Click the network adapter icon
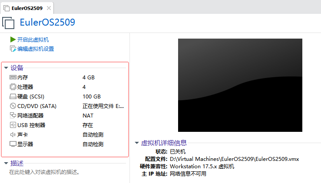Image resolution: width=321 pixels, height=183 pixels. point(13,115)
